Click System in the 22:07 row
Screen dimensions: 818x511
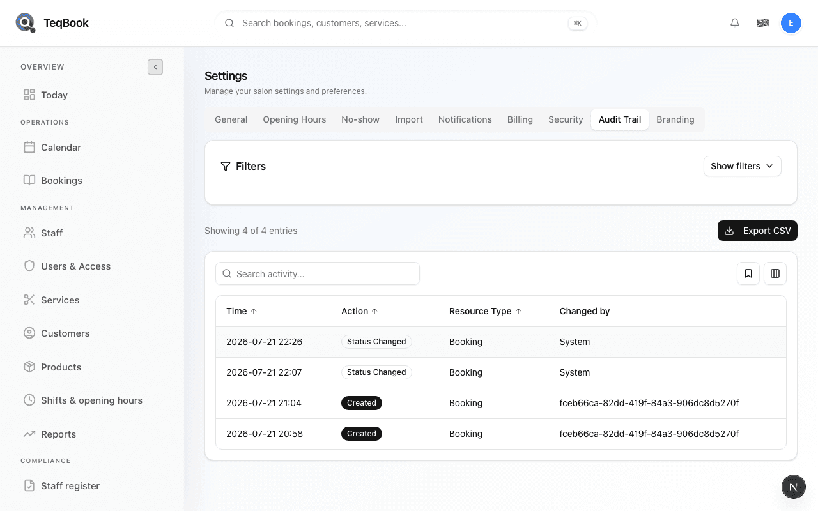(x=575, y=372)
